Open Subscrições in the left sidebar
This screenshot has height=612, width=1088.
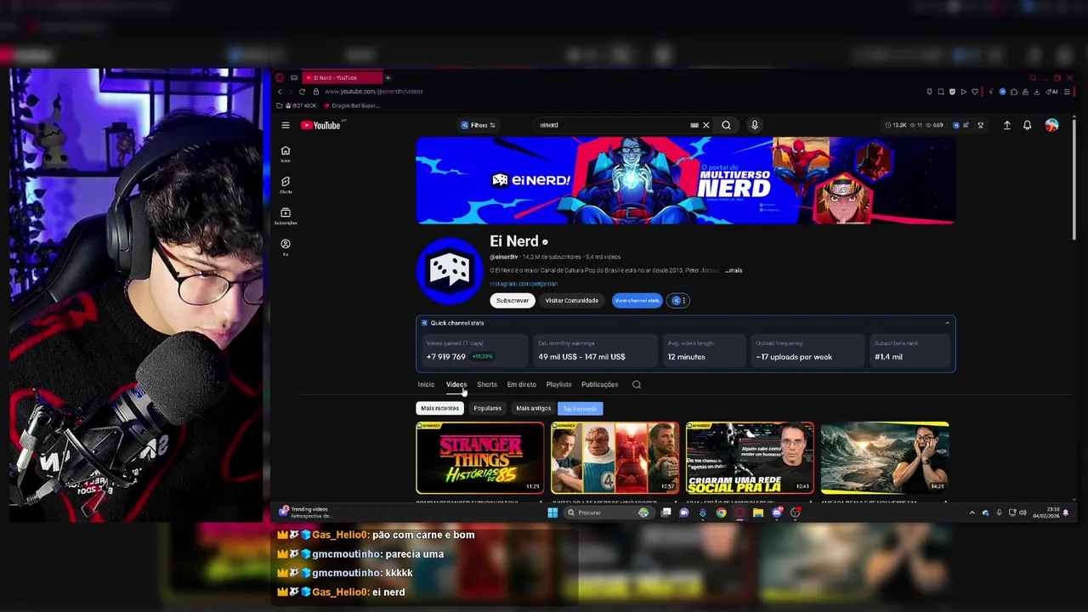[286, 216]
